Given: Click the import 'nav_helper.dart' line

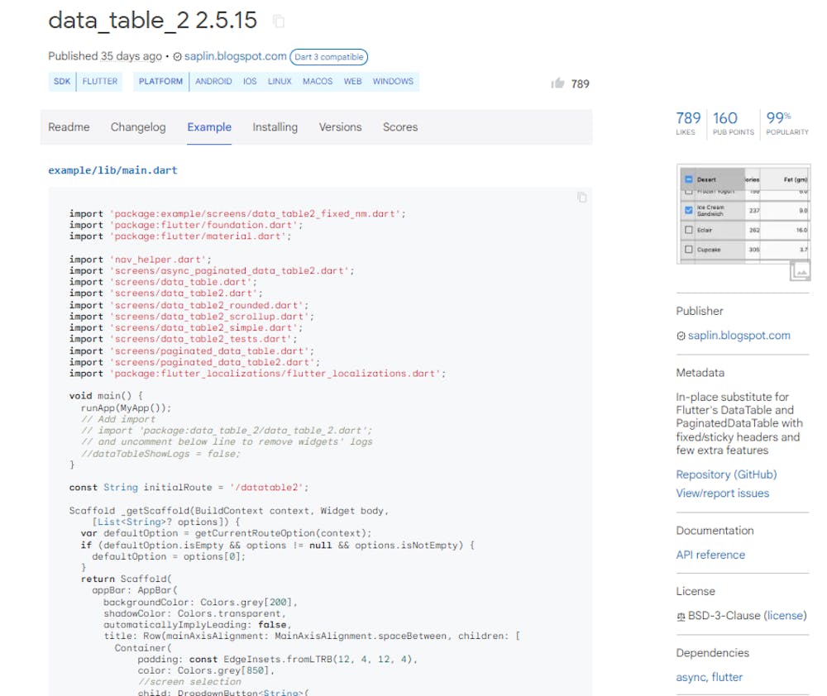Looking at the screenshot, I should click(x=141, y=260).
